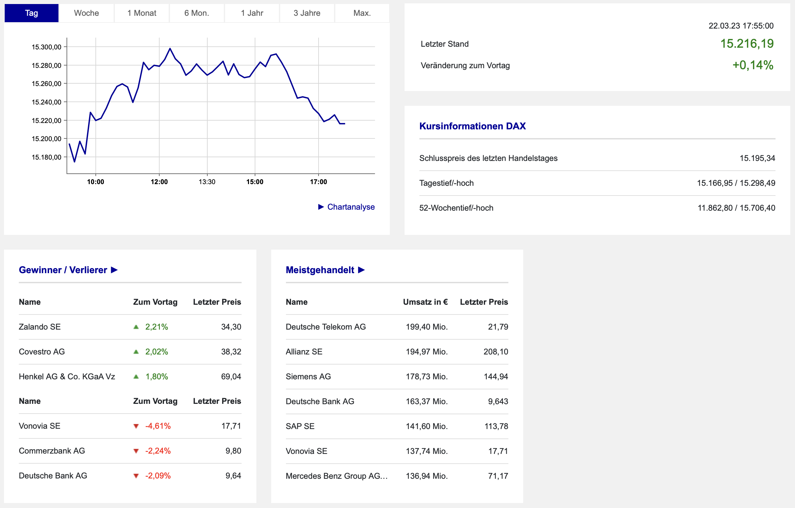Click green up arrow for Henkel AG
Screen dimensions: 795x508
point(136,377)
